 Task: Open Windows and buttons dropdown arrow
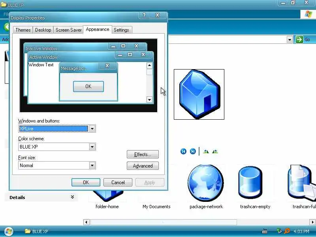[x=92, y=129]
